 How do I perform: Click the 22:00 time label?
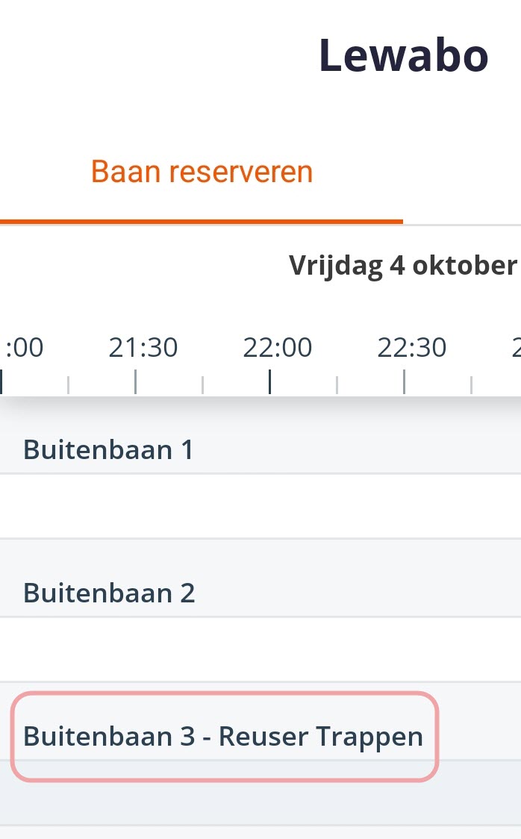[x=278, y=348]
